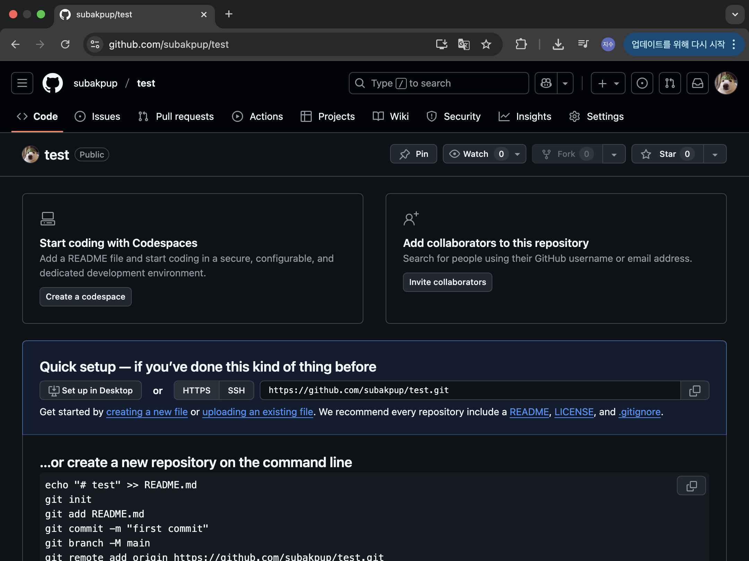The image size is (749, 561).
Task: Copy the command line setup snippet
Action: pos(691,486)
